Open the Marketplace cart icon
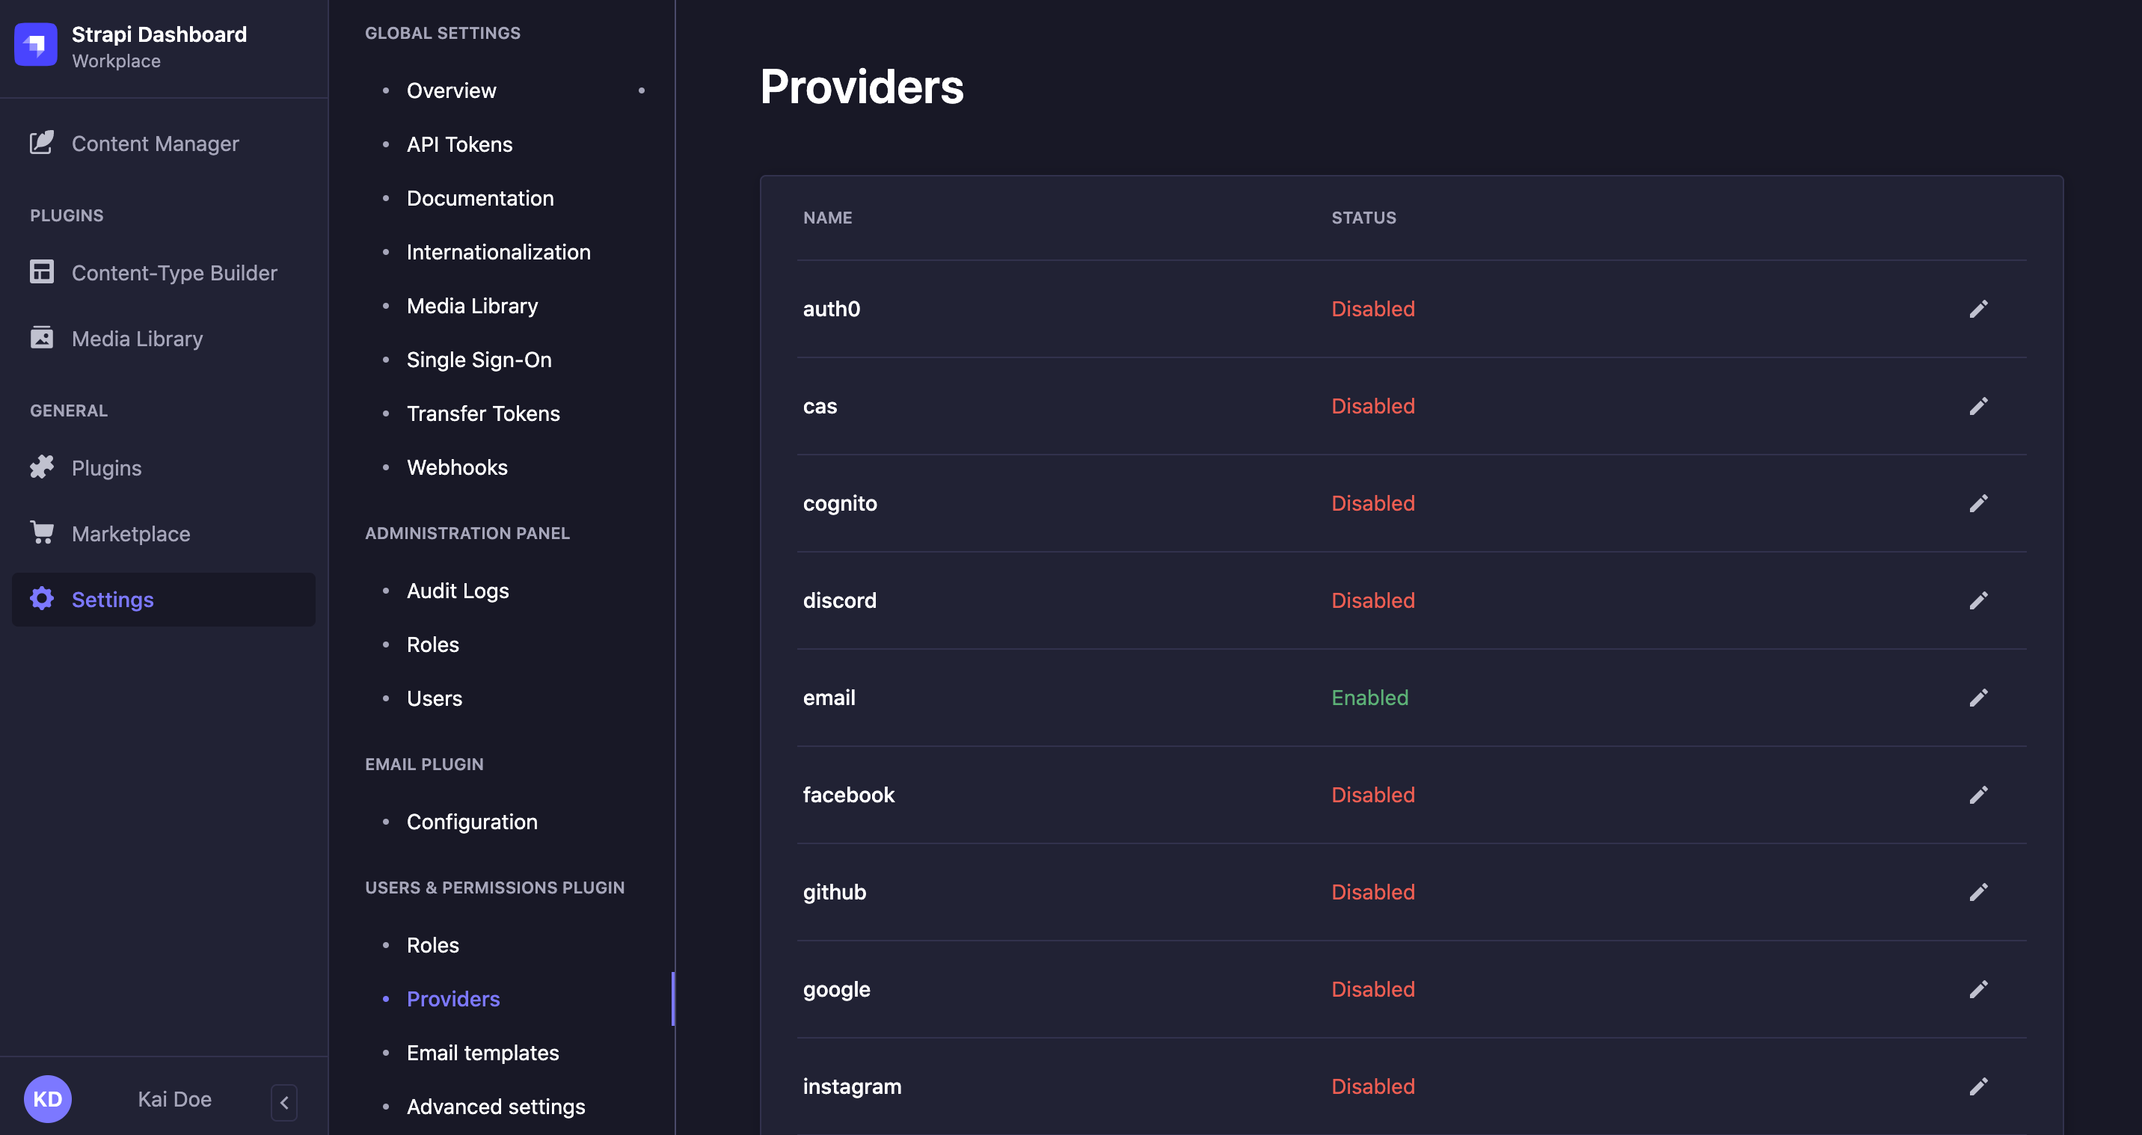The height and width of the screenshot is (1135, 2142). click(42, 532)
